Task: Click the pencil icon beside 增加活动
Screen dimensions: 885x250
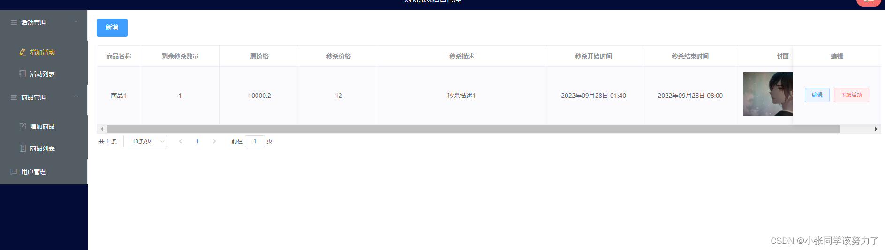Action: [x=23, y=52]
